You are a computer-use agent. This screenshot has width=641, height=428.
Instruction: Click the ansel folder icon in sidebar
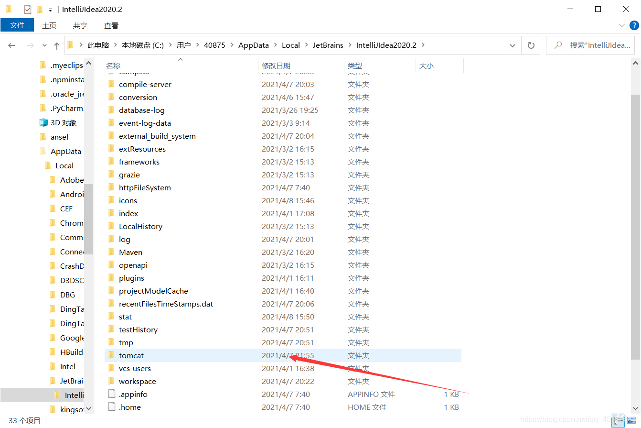pyautogui.click(x=43, y=137)
